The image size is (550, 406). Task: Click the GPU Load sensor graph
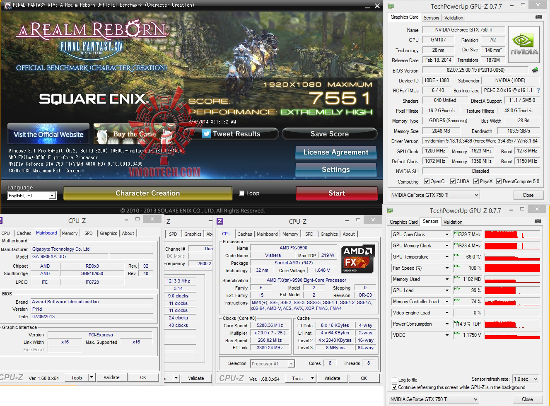[512, 290]
